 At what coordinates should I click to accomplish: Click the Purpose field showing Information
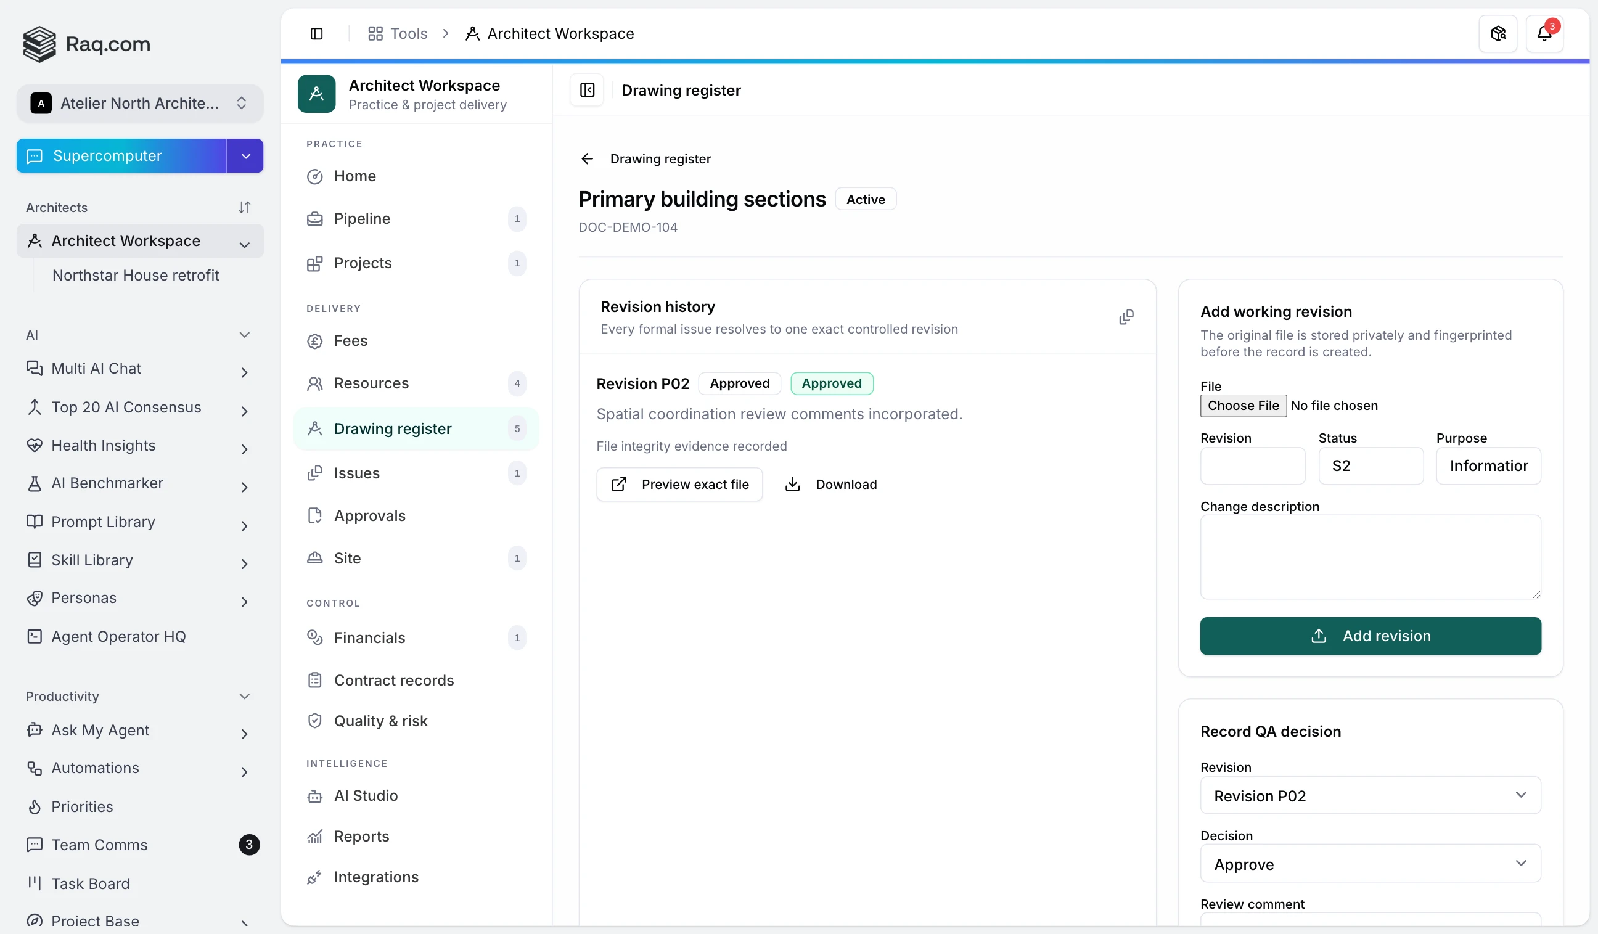pyautogui.click(x=1488, y=466)
